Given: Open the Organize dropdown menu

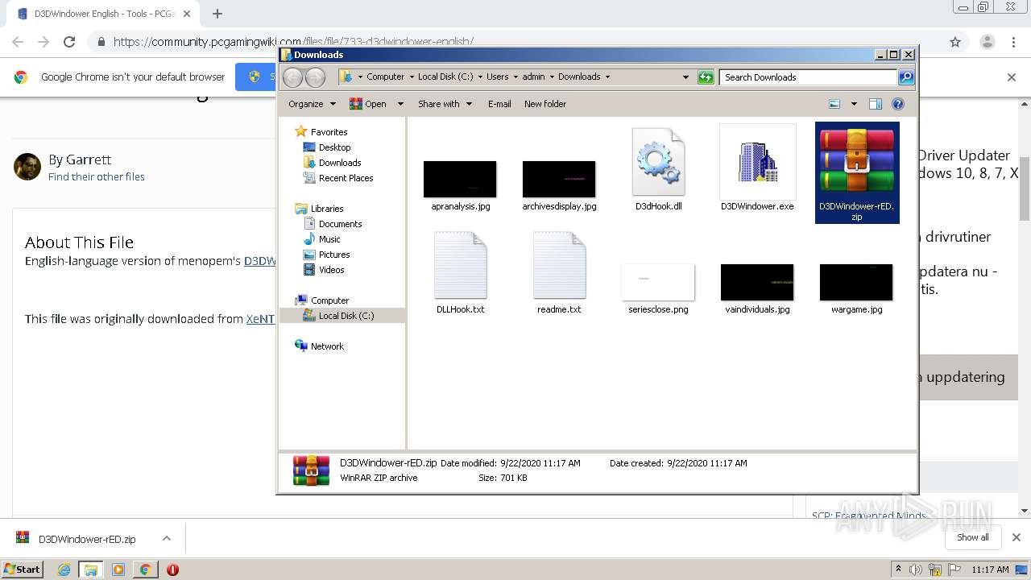Looking at the screenshot, I should click(312, 104).
